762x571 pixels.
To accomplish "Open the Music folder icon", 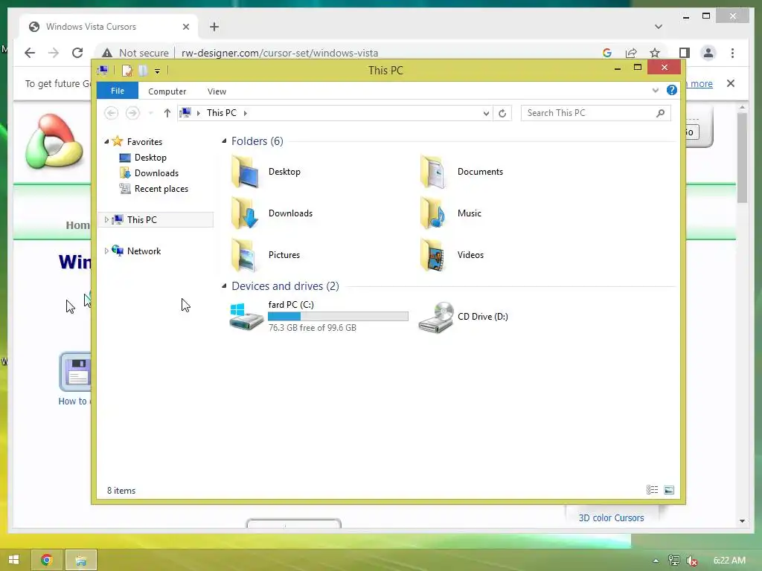I will [432, 213].
